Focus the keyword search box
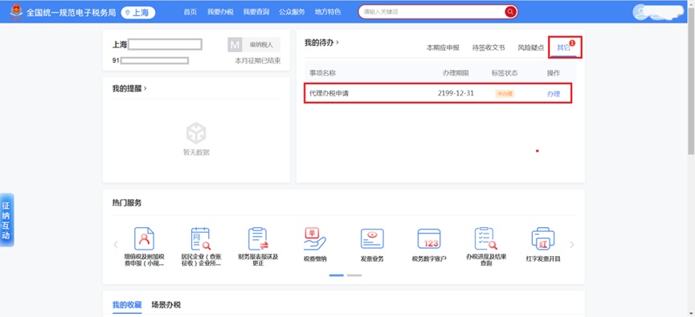Screen dimensions: 695x317 coord(432,12)
